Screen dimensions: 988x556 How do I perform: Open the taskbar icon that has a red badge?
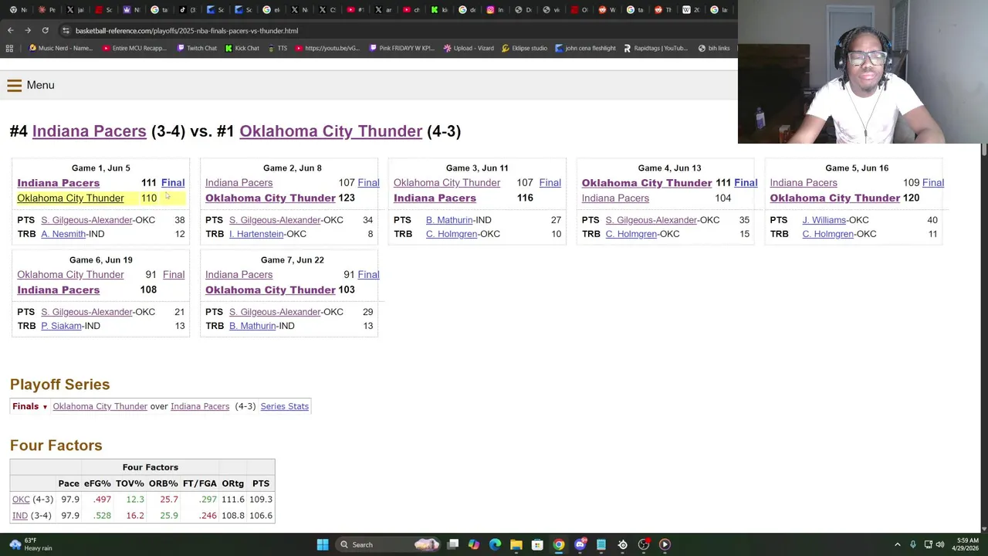click(644, 544)
